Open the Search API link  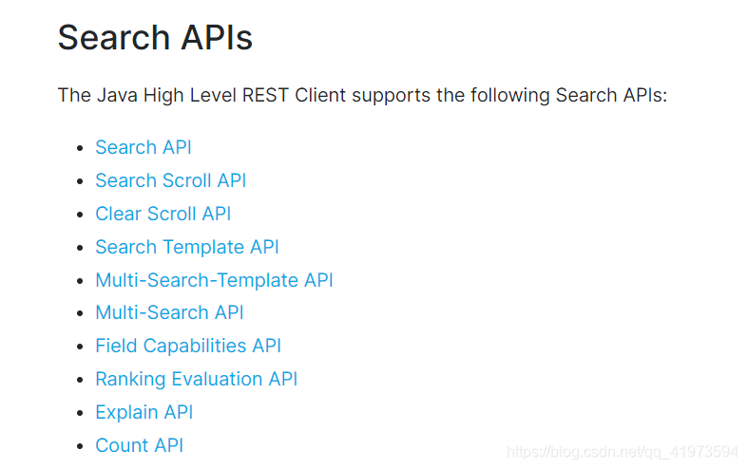pos(144,147)
